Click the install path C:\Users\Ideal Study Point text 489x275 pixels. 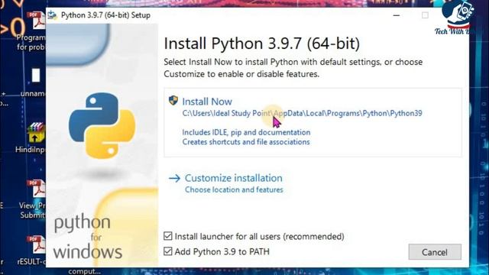tap(302, 113)
